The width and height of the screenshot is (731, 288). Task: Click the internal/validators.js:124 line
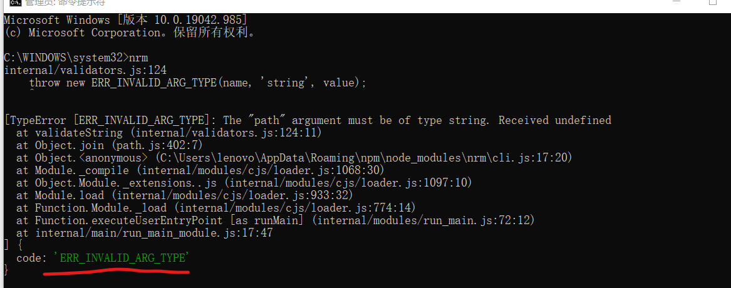(x=85, y=70)
